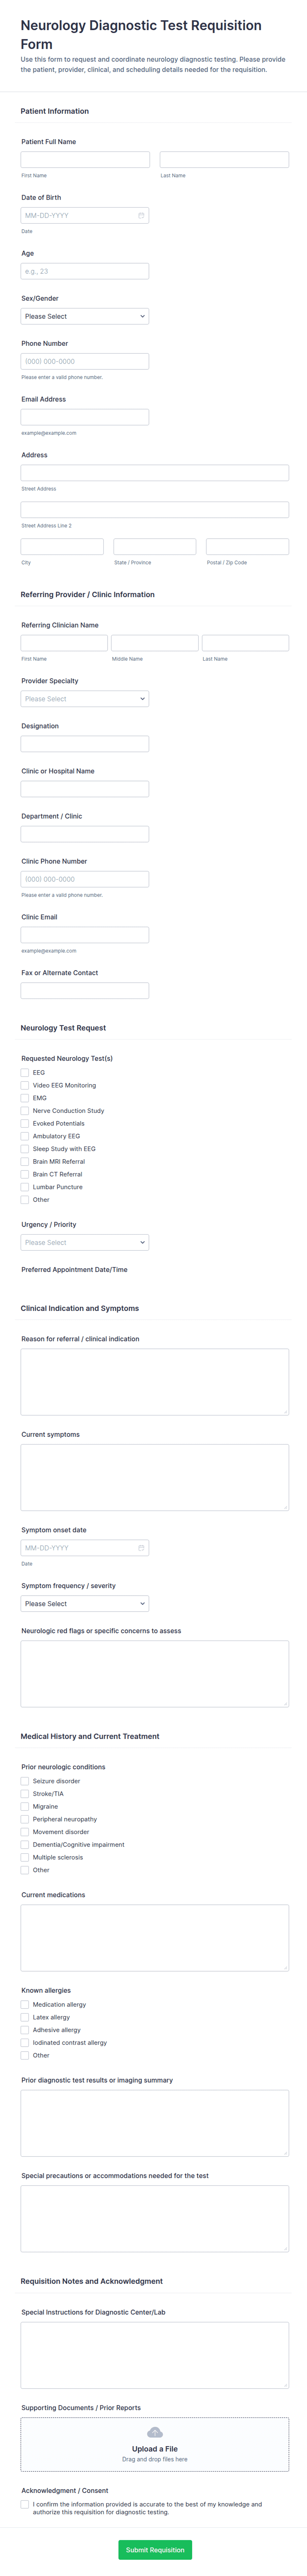
Task: Check the EEG test checkbox
Action: click(25, 1072)
